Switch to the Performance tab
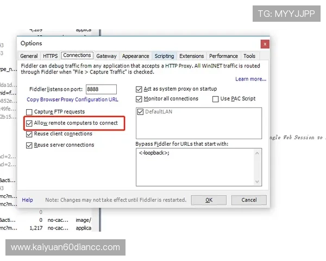 (x=223, y=56)
